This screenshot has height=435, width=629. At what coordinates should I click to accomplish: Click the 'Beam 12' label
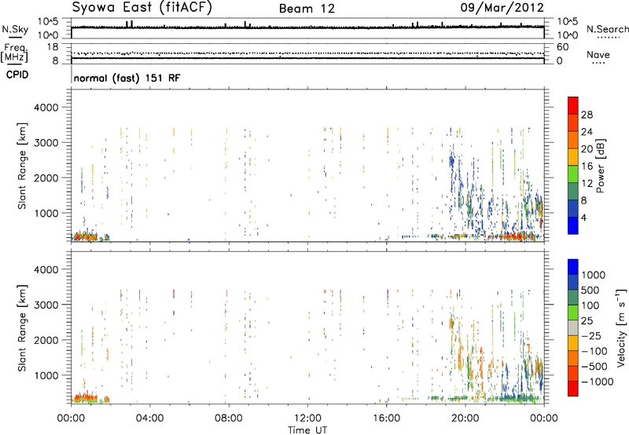click(307, 9)
